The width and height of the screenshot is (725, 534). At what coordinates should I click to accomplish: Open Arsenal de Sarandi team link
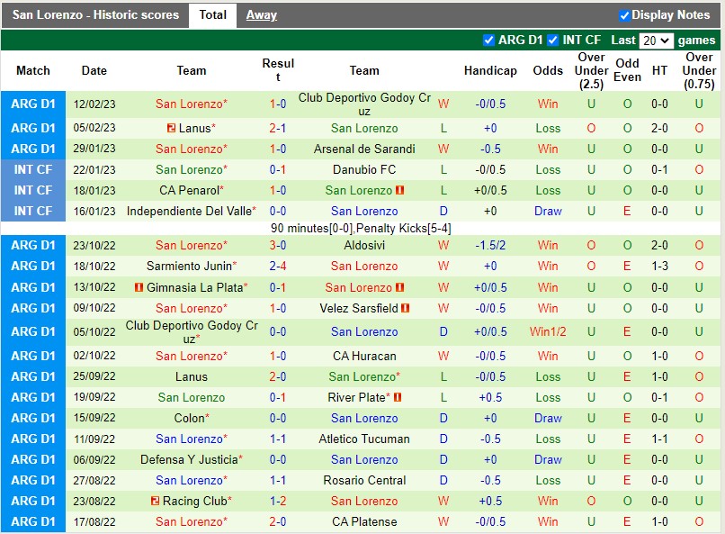tap(364, 149)
